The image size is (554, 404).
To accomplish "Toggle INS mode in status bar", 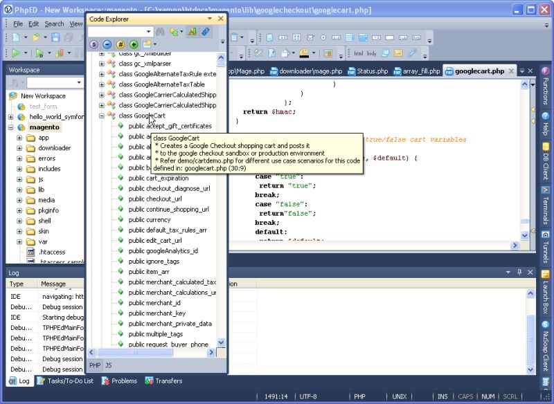I will 443,396.
